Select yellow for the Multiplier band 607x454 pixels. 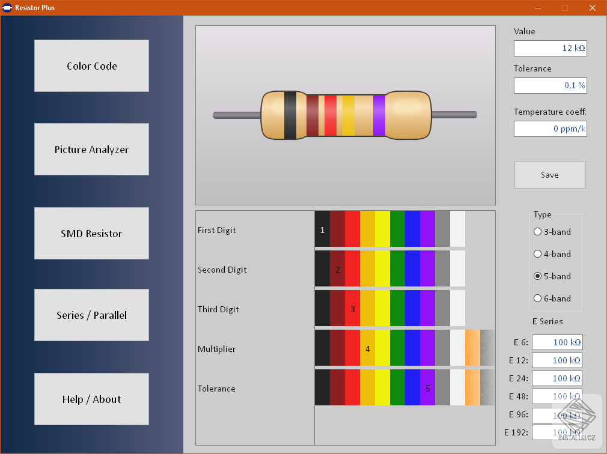382,348
